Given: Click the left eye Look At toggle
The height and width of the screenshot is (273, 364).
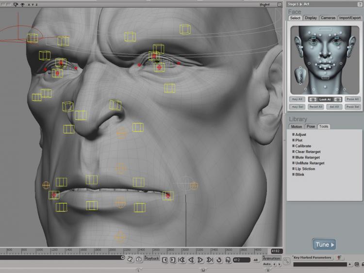Looking at the screenshot, I should [x=313, y=99].
